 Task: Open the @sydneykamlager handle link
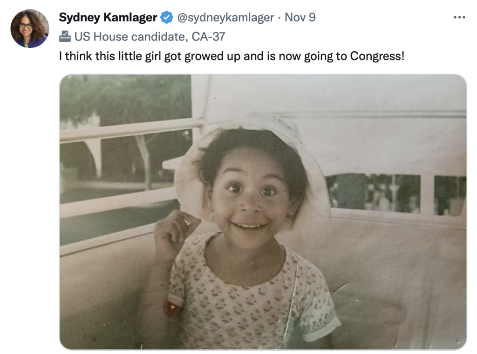(x=225, y=18)
